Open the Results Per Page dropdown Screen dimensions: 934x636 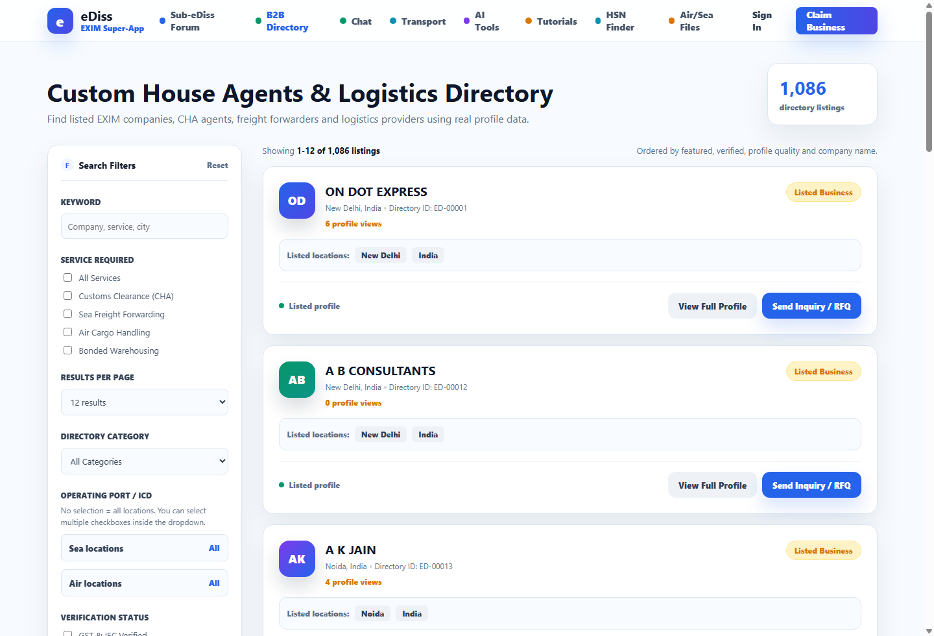coord(145,402)
